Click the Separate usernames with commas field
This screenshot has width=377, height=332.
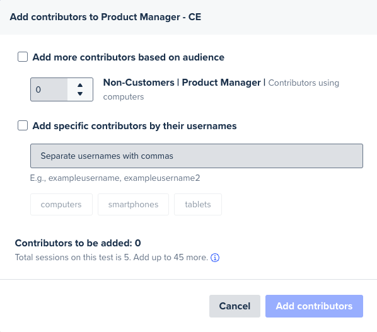197,156
